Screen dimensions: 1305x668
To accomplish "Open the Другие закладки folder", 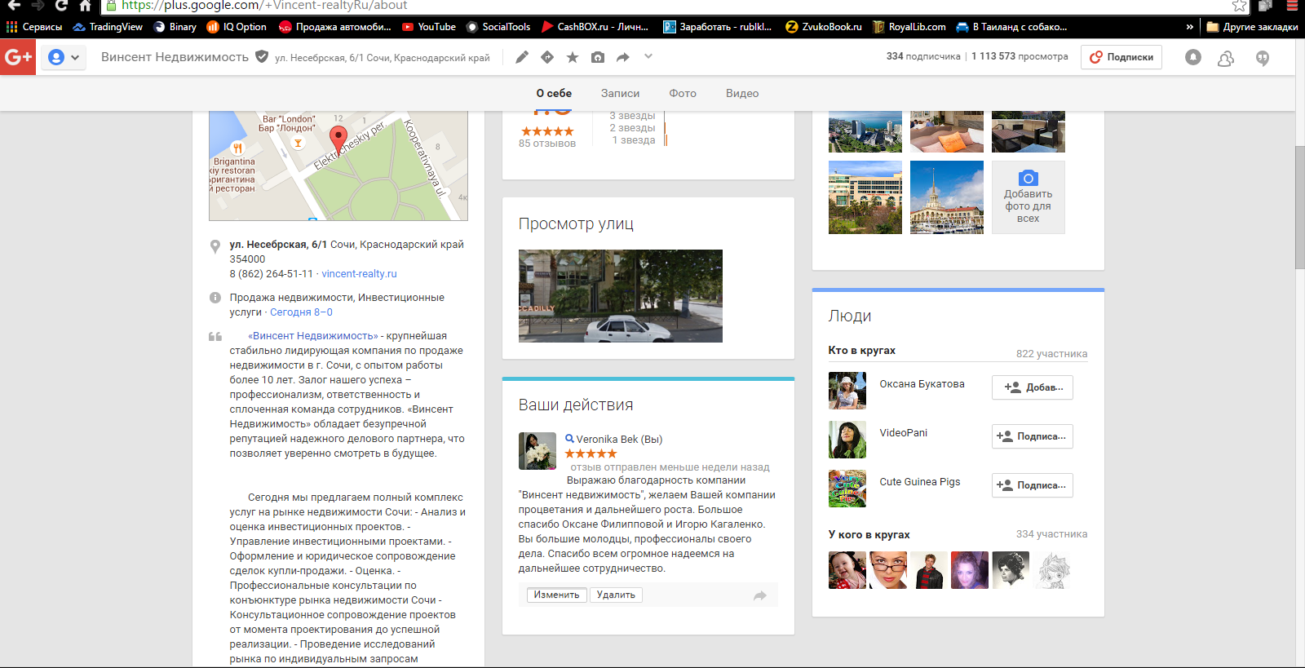I will pyautogui.click(x=1252, y=27).
